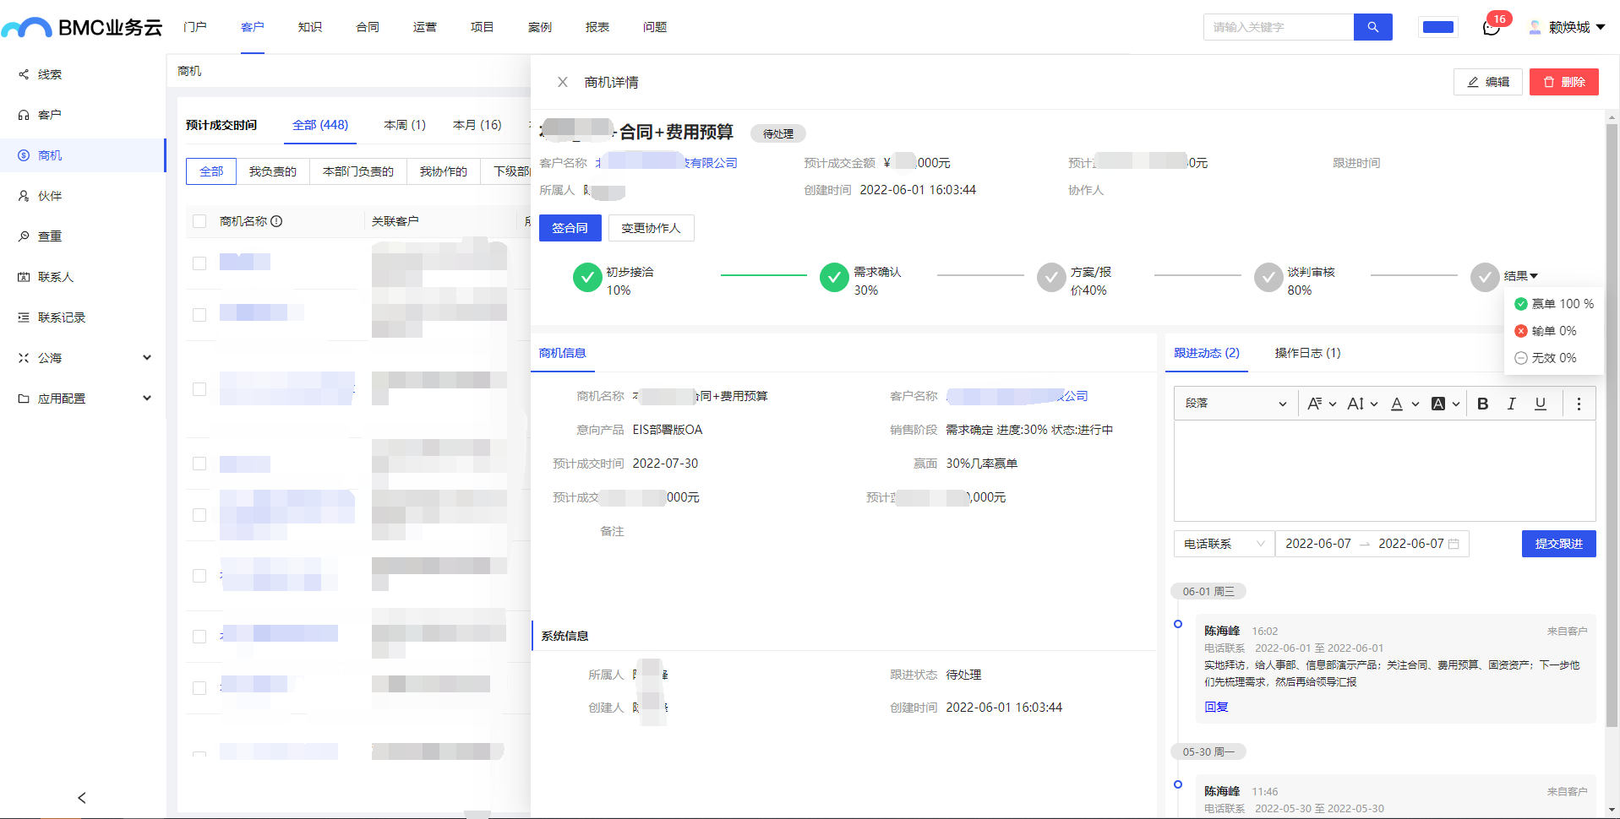This screenshot has height=819, width=1620.
Task: Click the 编辑 button
Action: point(1488,82)
